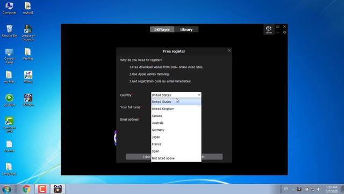Open the green play button desktop shortcut
The height and width of the screenshot is (194, 344).
[x=9, y=100]
